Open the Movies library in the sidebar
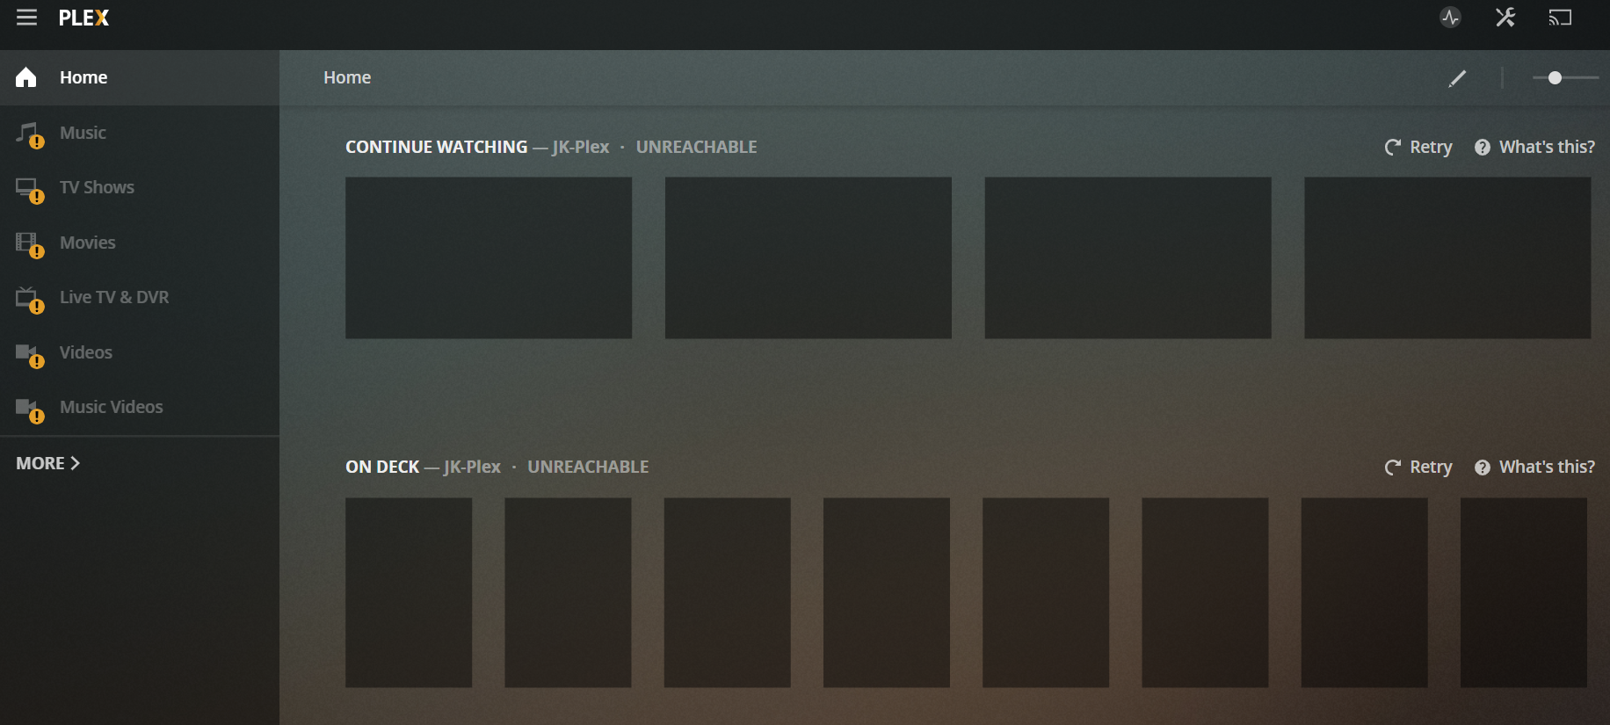 (140, 243)
